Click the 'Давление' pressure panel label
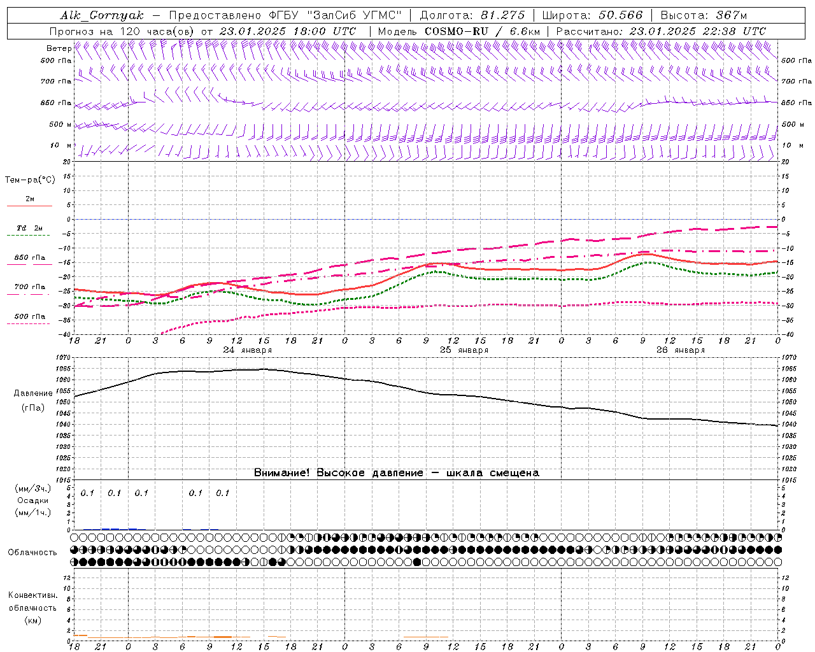 pos(33,393)
